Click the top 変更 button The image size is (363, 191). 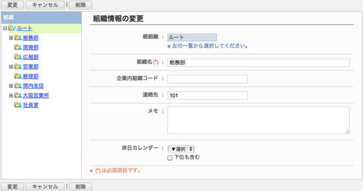pyautogui.click(x=12, y=5)
